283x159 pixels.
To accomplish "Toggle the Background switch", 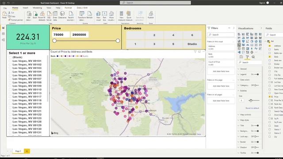I will [x=256, y=131].
